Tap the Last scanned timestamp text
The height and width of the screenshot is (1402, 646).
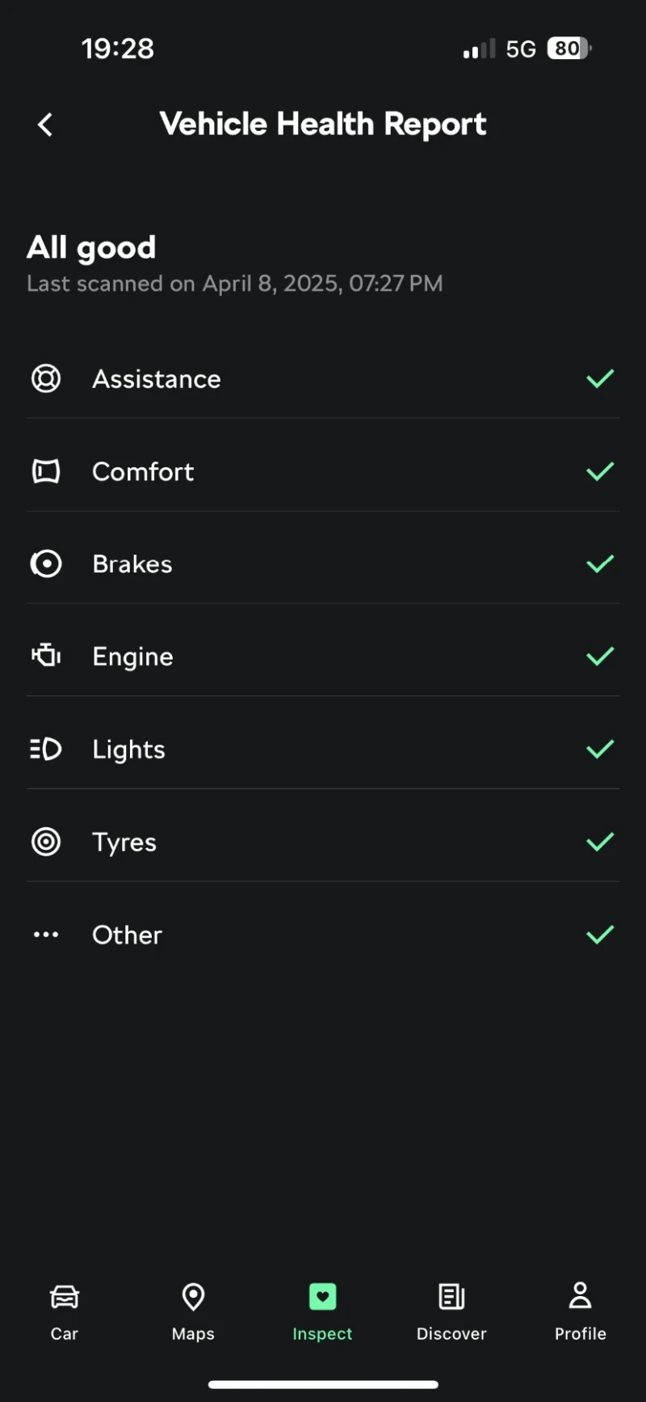click(x=235, y=284)
